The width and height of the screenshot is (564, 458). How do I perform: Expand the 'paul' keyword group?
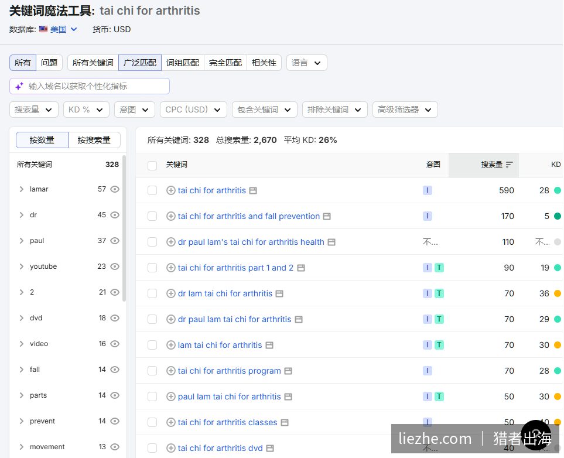point(22,241)
